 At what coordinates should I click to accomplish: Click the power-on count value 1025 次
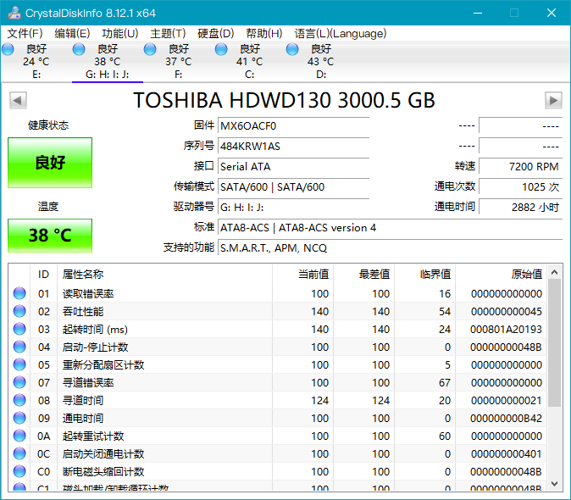521,187
